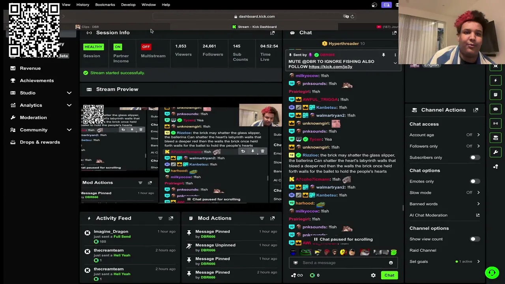Open Followers only settings chevron

tap(478, 146)
